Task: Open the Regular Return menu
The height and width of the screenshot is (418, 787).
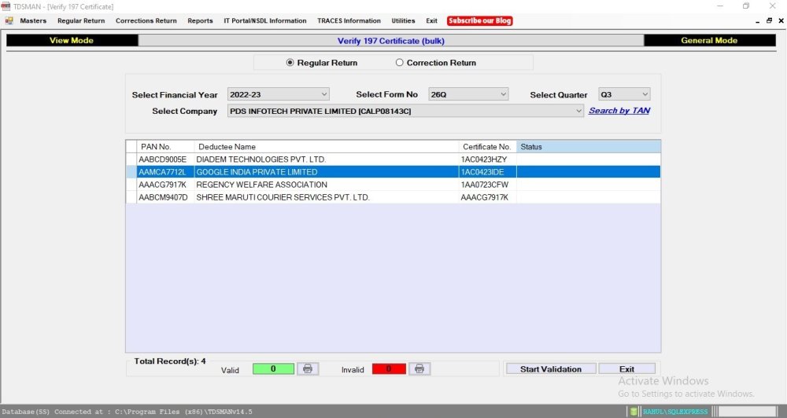Action: 81,20
